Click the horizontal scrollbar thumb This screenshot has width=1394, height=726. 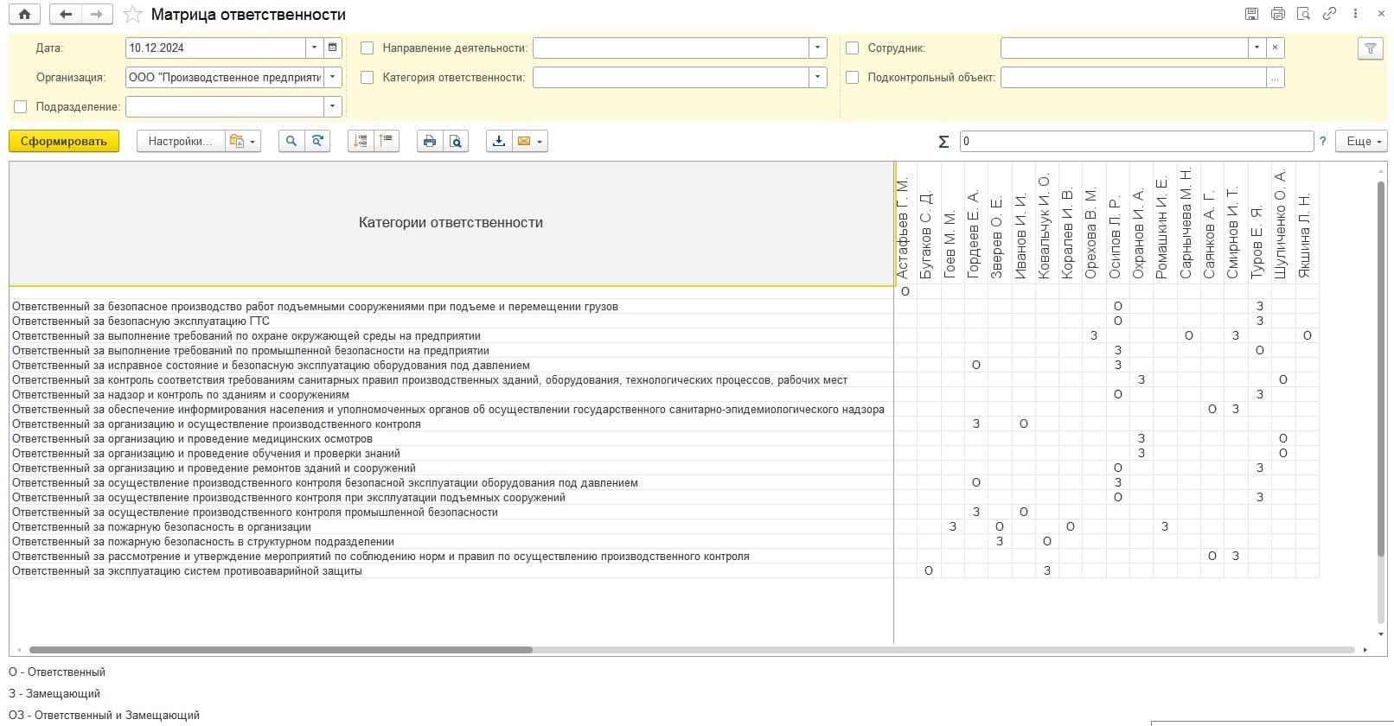click(x=281, y=650)
